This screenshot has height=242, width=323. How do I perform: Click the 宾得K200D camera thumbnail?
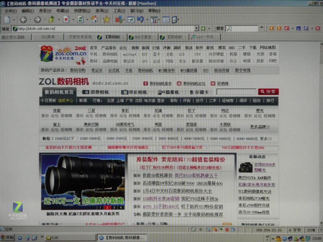point(245,167)
